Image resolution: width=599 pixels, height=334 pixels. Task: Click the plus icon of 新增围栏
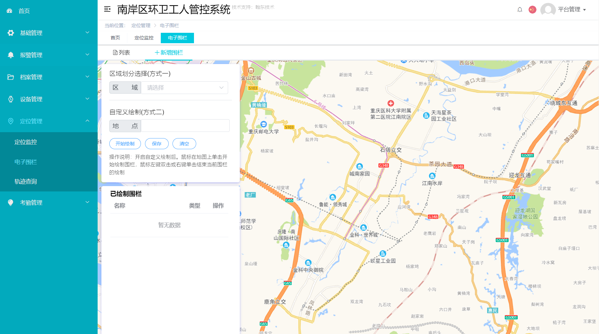157,53
